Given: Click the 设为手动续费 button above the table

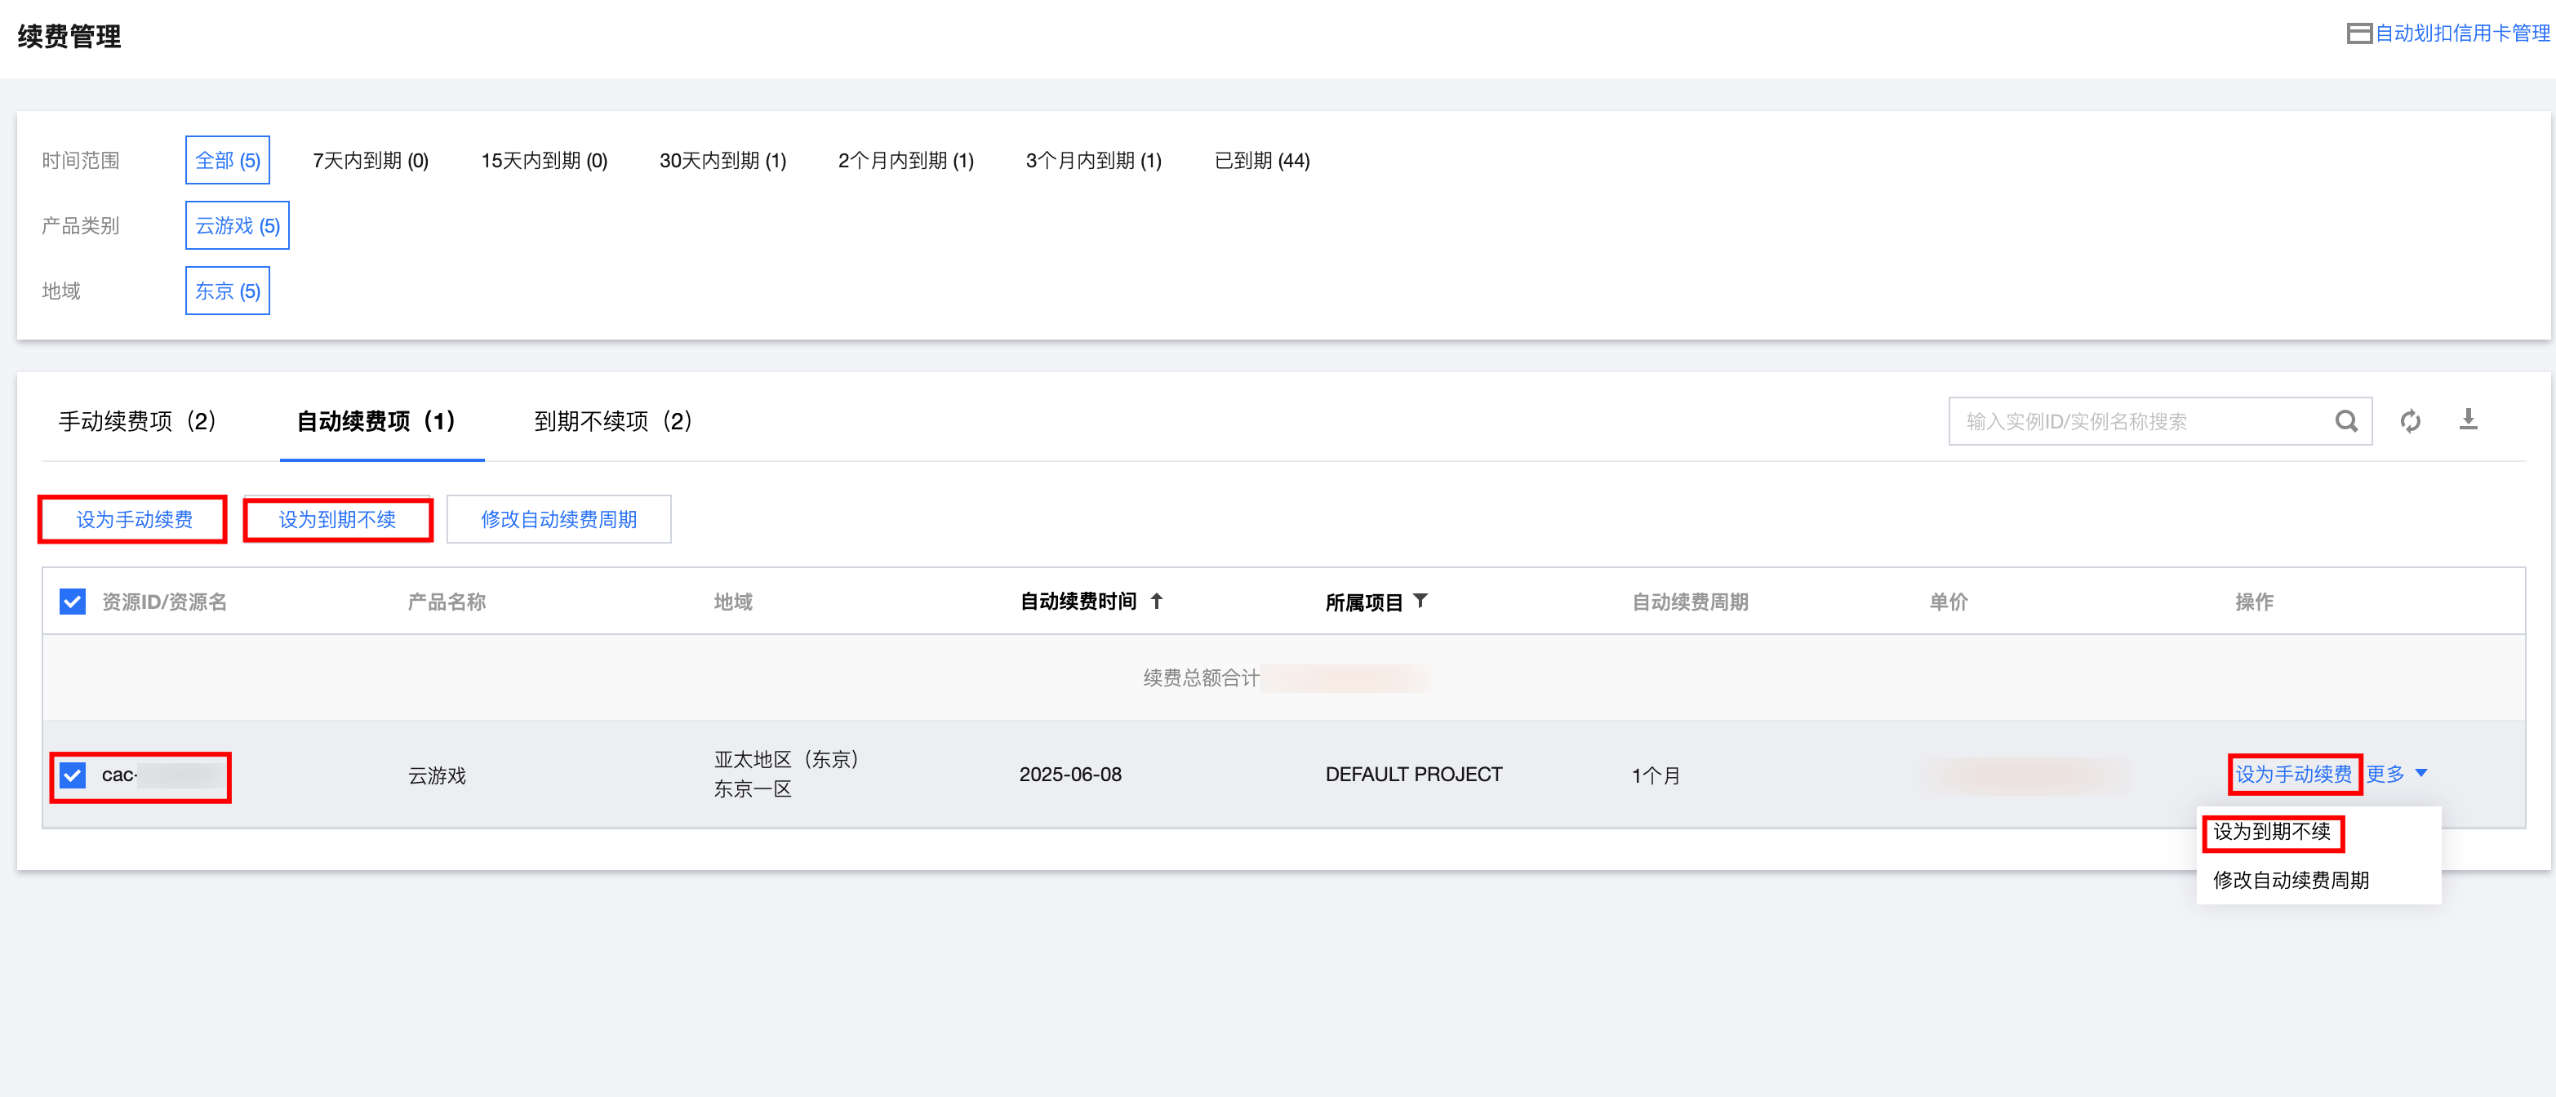Looking at the screenshot, I should pos(134,520).
